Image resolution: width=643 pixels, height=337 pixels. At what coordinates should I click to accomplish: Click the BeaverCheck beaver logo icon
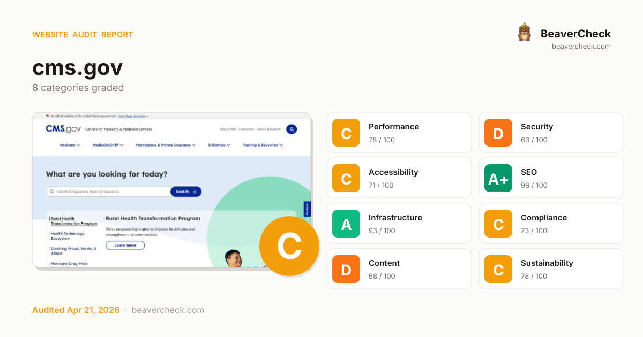click(524, 33)
